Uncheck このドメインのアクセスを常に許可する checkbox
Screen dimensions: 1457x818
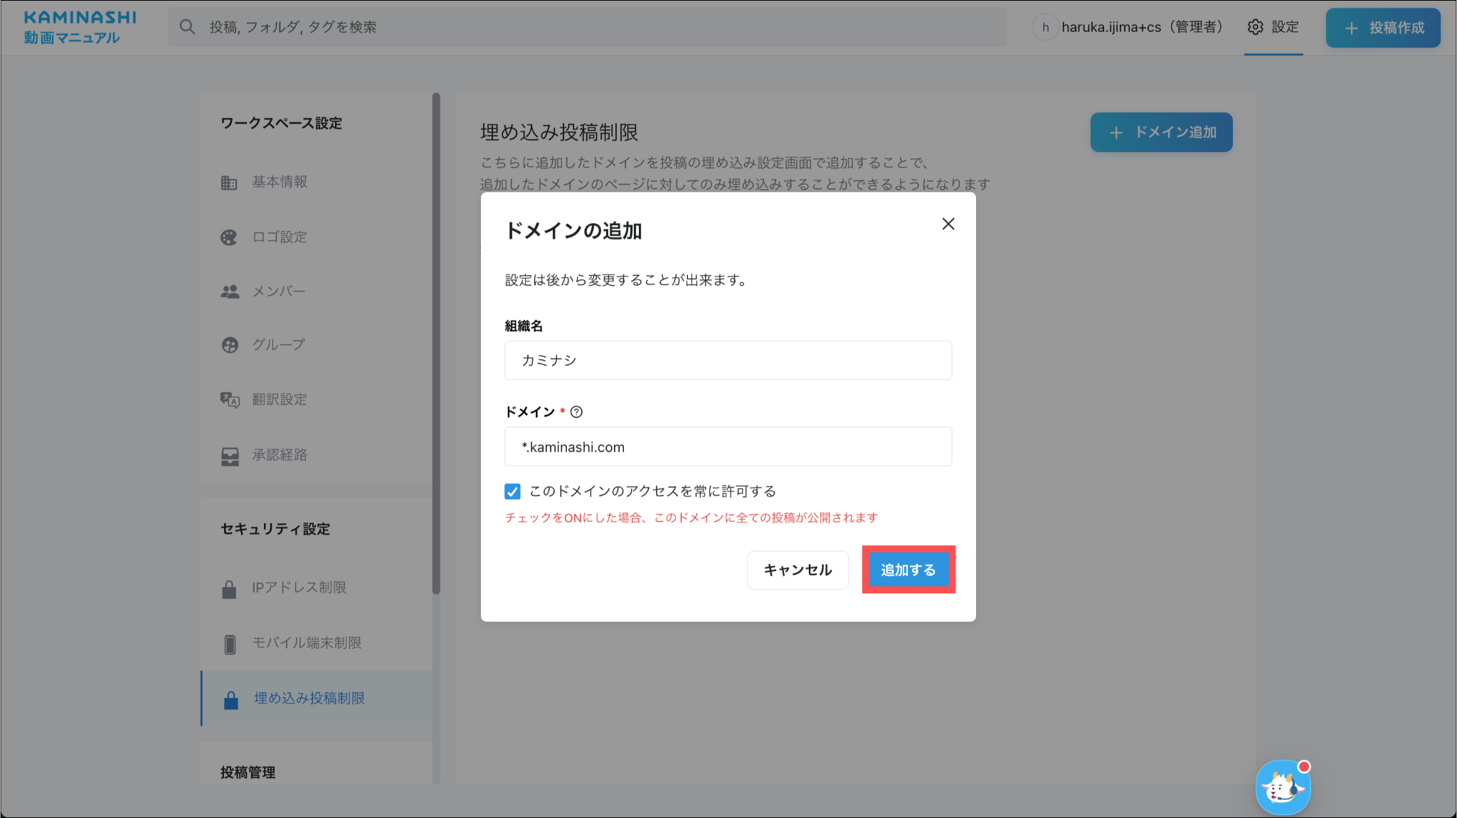512,492
